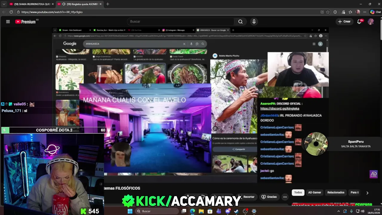Open the YouTube account avatar menu
Image resolution: width=382 pixels, height=215 pixels.
[371, 21]
